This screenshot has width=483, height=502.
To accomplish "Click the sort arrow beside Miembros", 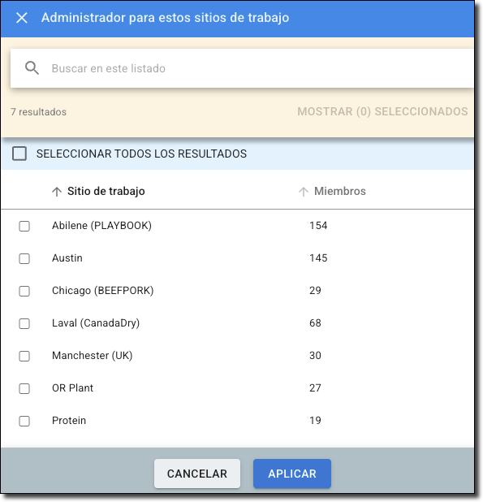I will coord(304,192).
